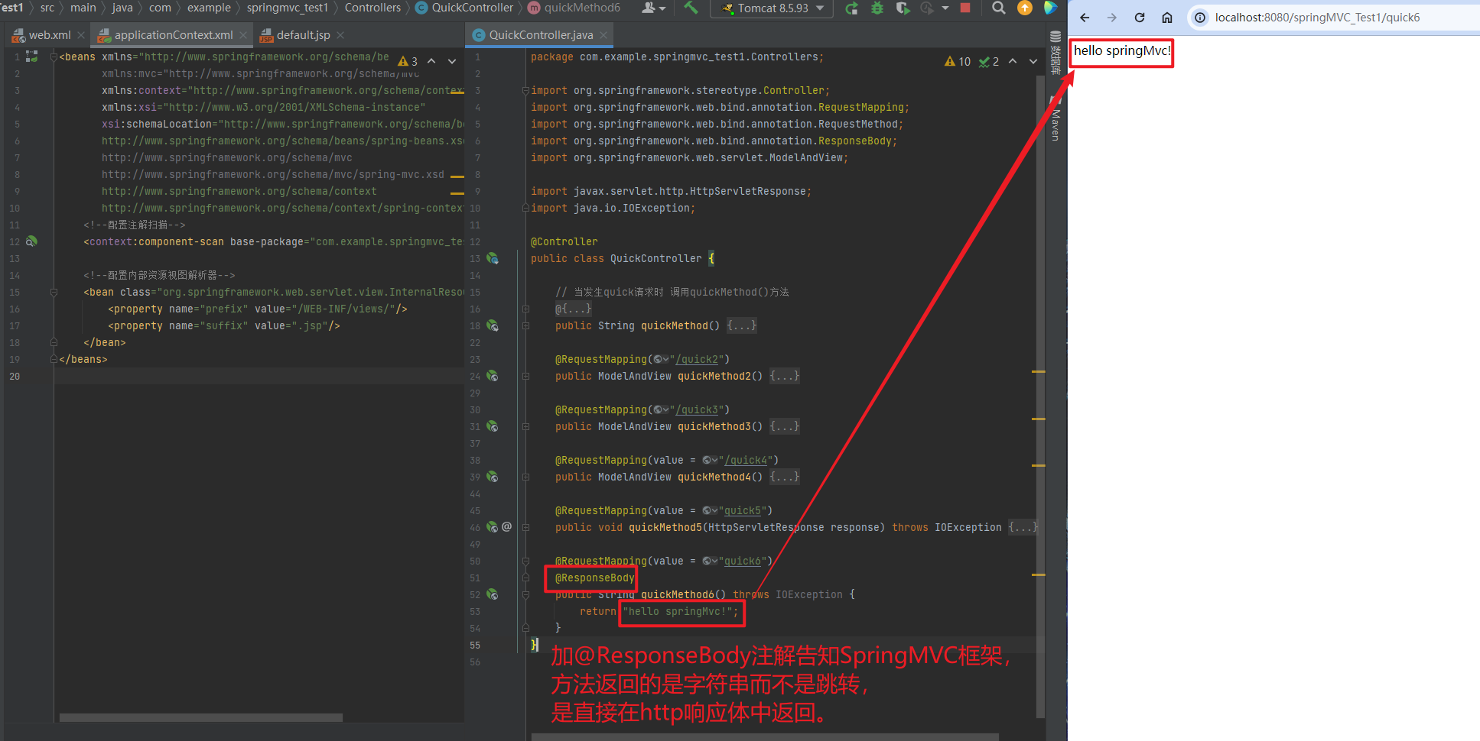Image resolution: width=1480 pixels, height=741 pixels.
Task: Click the green hammer Build Project icon
Action: pos(691,8)
